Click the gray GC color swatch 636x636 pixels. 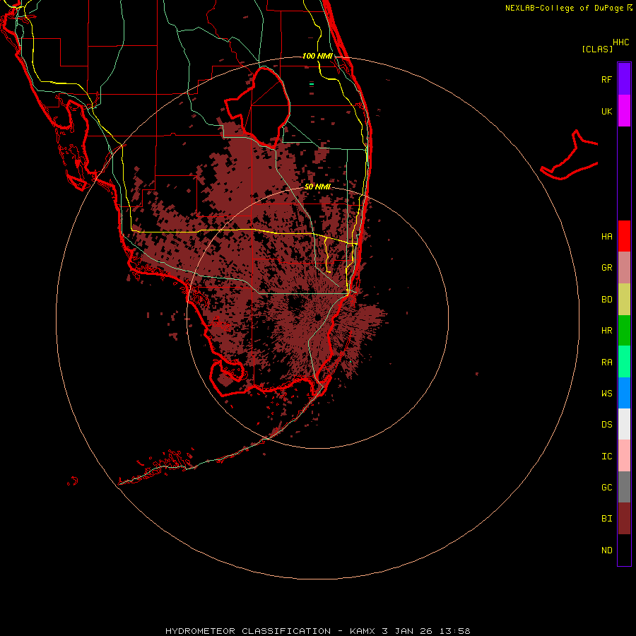click(x=624, y=487)
